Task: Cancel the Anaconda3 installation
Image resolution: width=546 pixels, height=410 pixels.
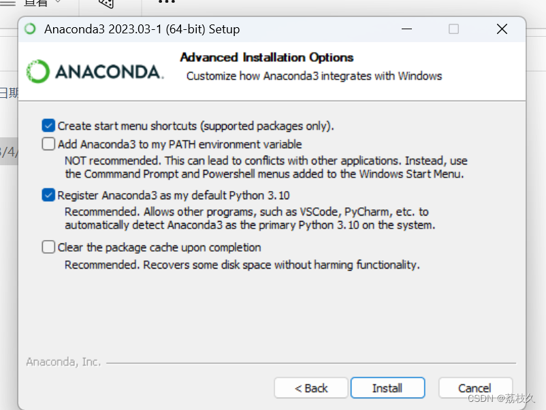Action: click(x=475, y=388)
